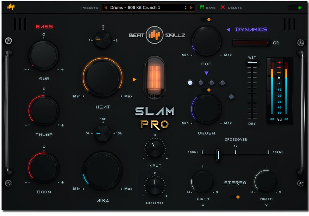Click the AIRZ frequency selector knob
This screenshot has width=309, height=216.
(x=103, y=133)
